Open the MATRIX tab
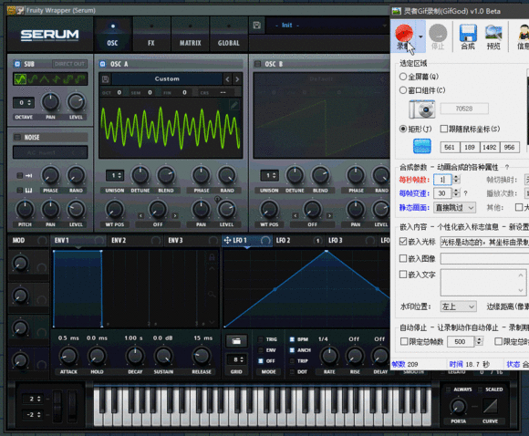Image resolution: width=529 pixels, height=436 pixels. (x=190, y=35)
